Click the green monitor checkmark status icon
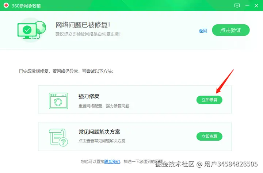Image resolution: width=263 pixels, height=173 pixels. 32,30
